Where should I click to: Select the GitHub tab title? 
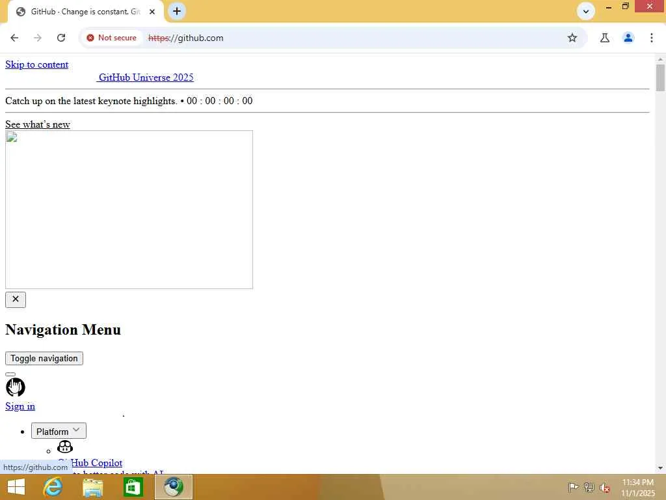click(85, 12)
